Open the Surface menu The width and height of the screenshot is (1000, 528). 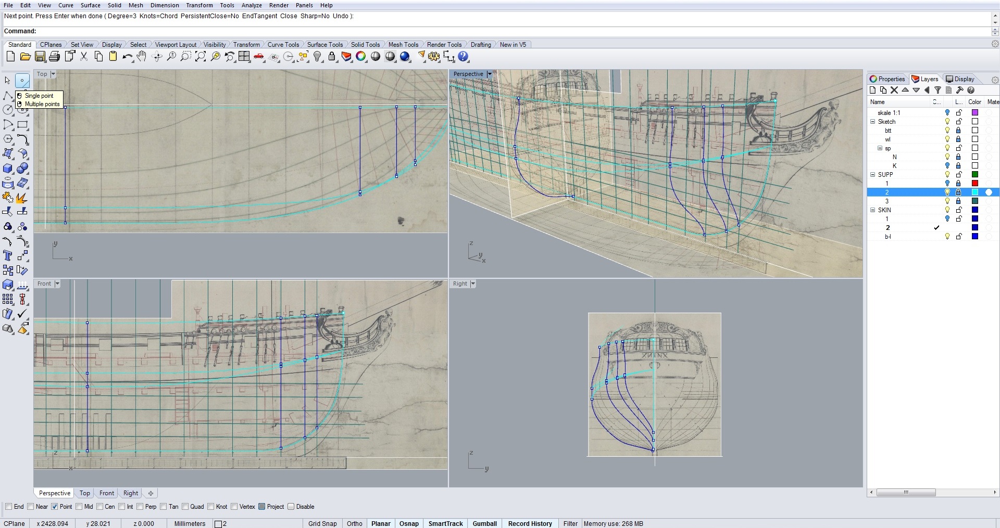click(90, 5)
